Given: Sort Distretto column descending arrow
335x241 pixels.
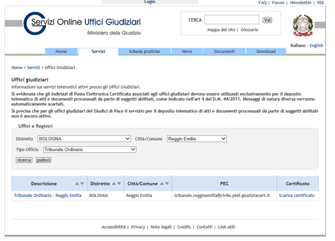Looking at the screenshot, I should [119, 183].
